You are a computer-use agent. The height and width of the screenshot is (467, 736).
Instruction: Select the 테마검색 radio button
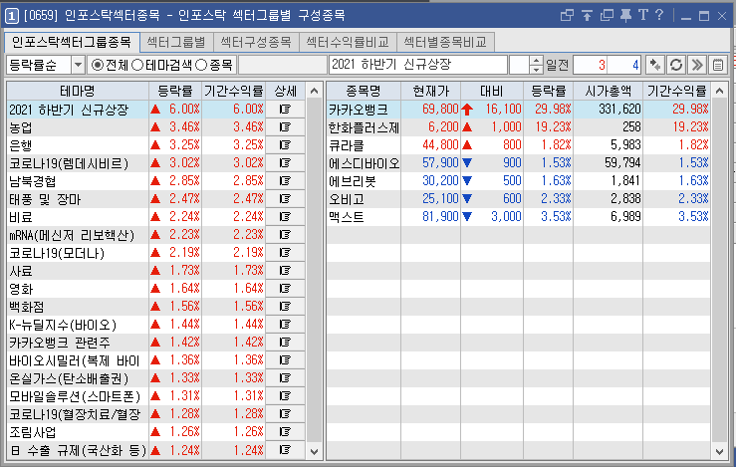tap(137, 65)
